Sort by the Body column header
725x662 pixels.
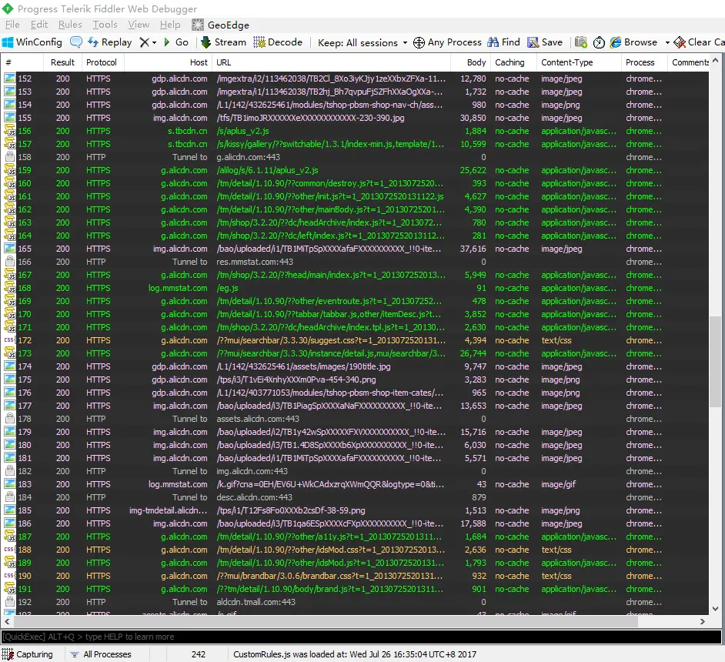pyautogui.click(x=471, y=62)
